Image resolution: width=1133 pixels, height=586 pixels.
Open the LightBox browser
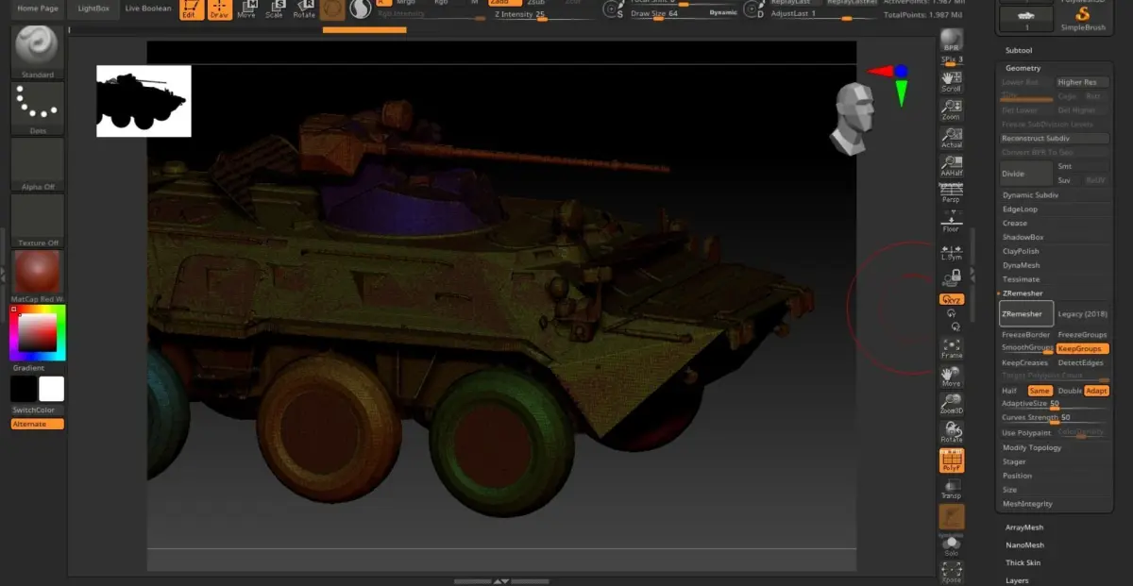(93, 8)
